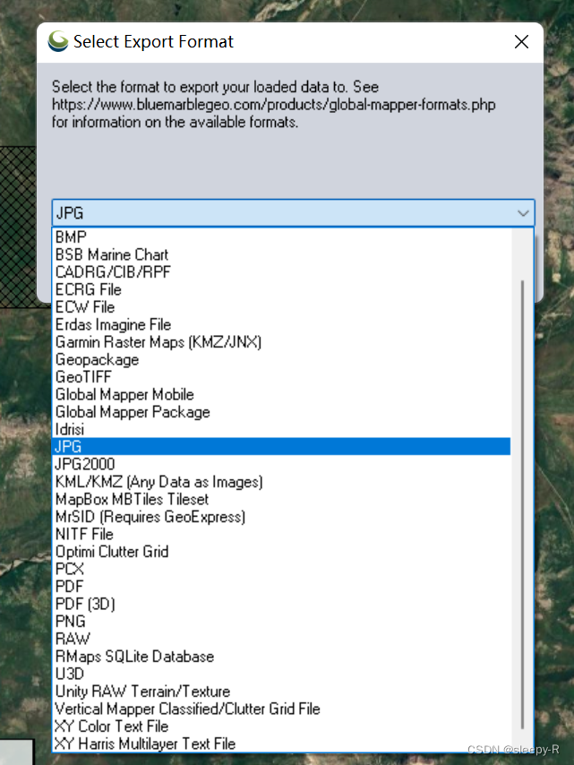
Task: Select Unity RAW Terrain/Texture option
Action: point(281,692)
